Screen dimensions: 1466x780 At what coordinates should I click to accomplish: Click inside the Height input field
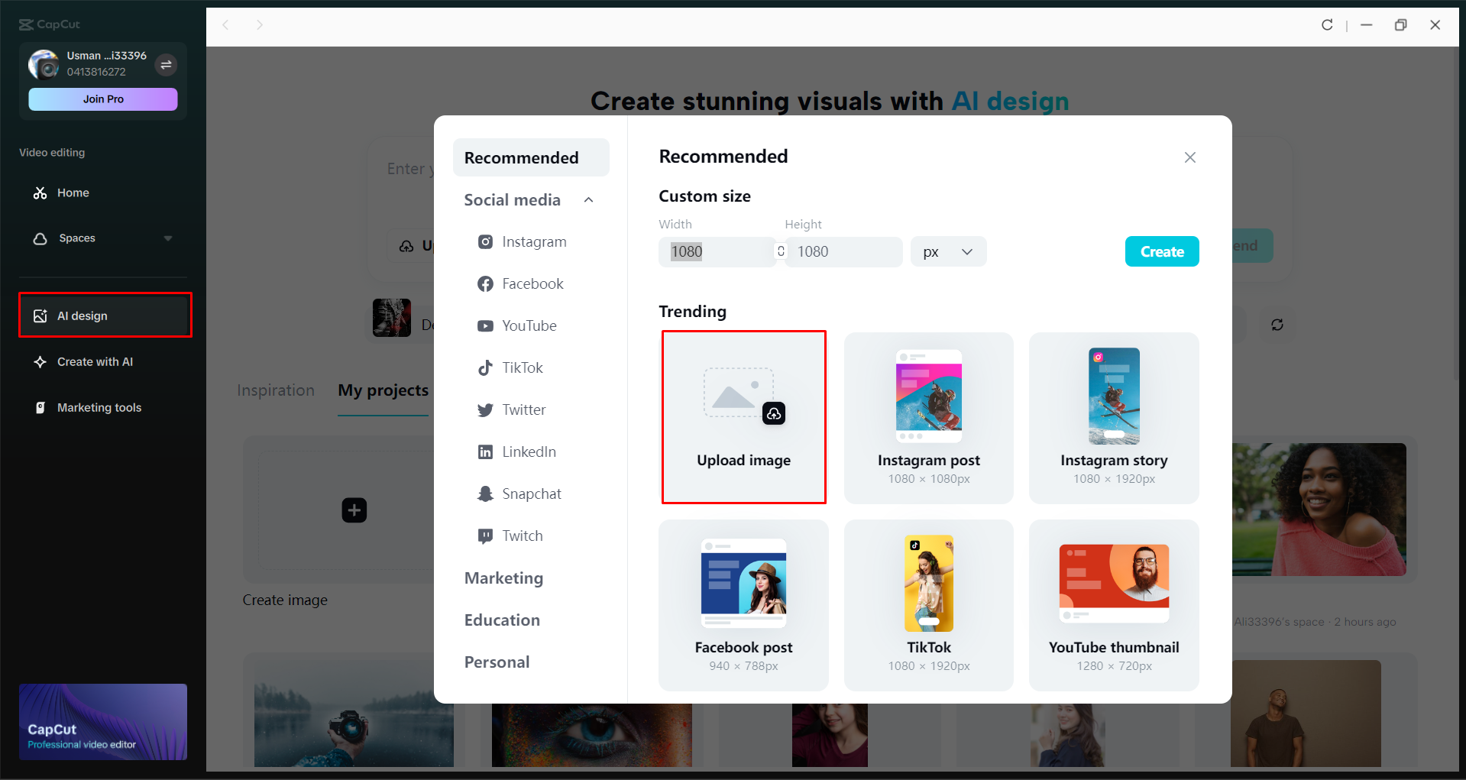click(843, 251)
